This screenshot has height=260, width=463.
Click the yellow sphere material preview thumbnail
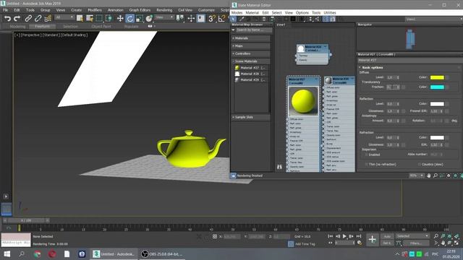coord(303,101)
